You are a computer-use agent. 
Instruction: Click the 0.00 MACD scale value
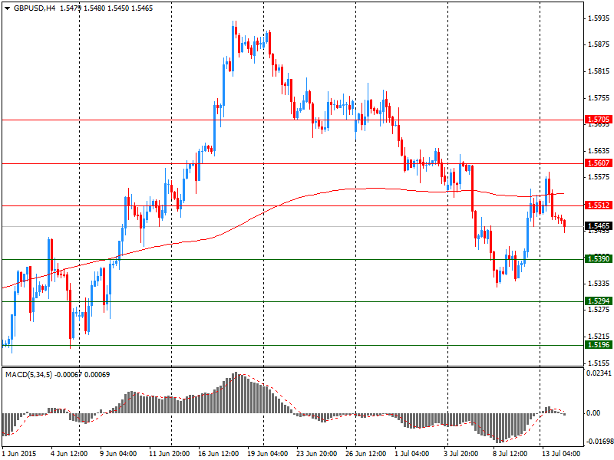[x=593, y=413]
